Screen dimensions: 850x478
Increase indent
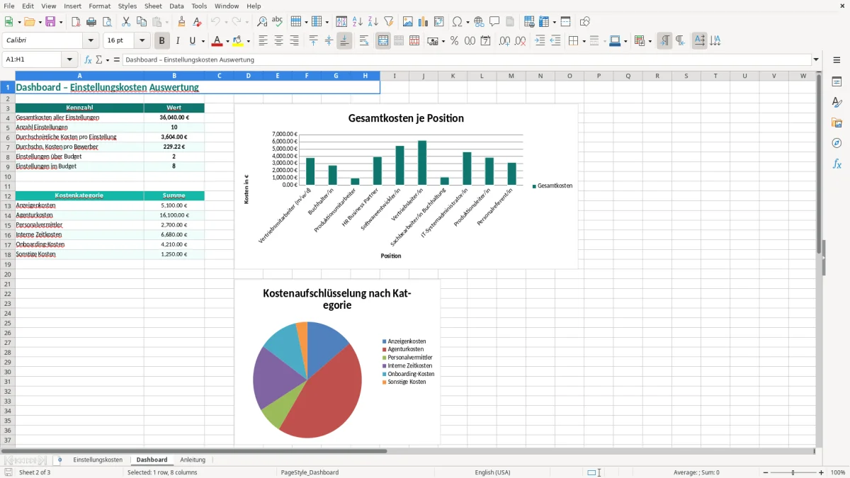click(x=540, y=41)
